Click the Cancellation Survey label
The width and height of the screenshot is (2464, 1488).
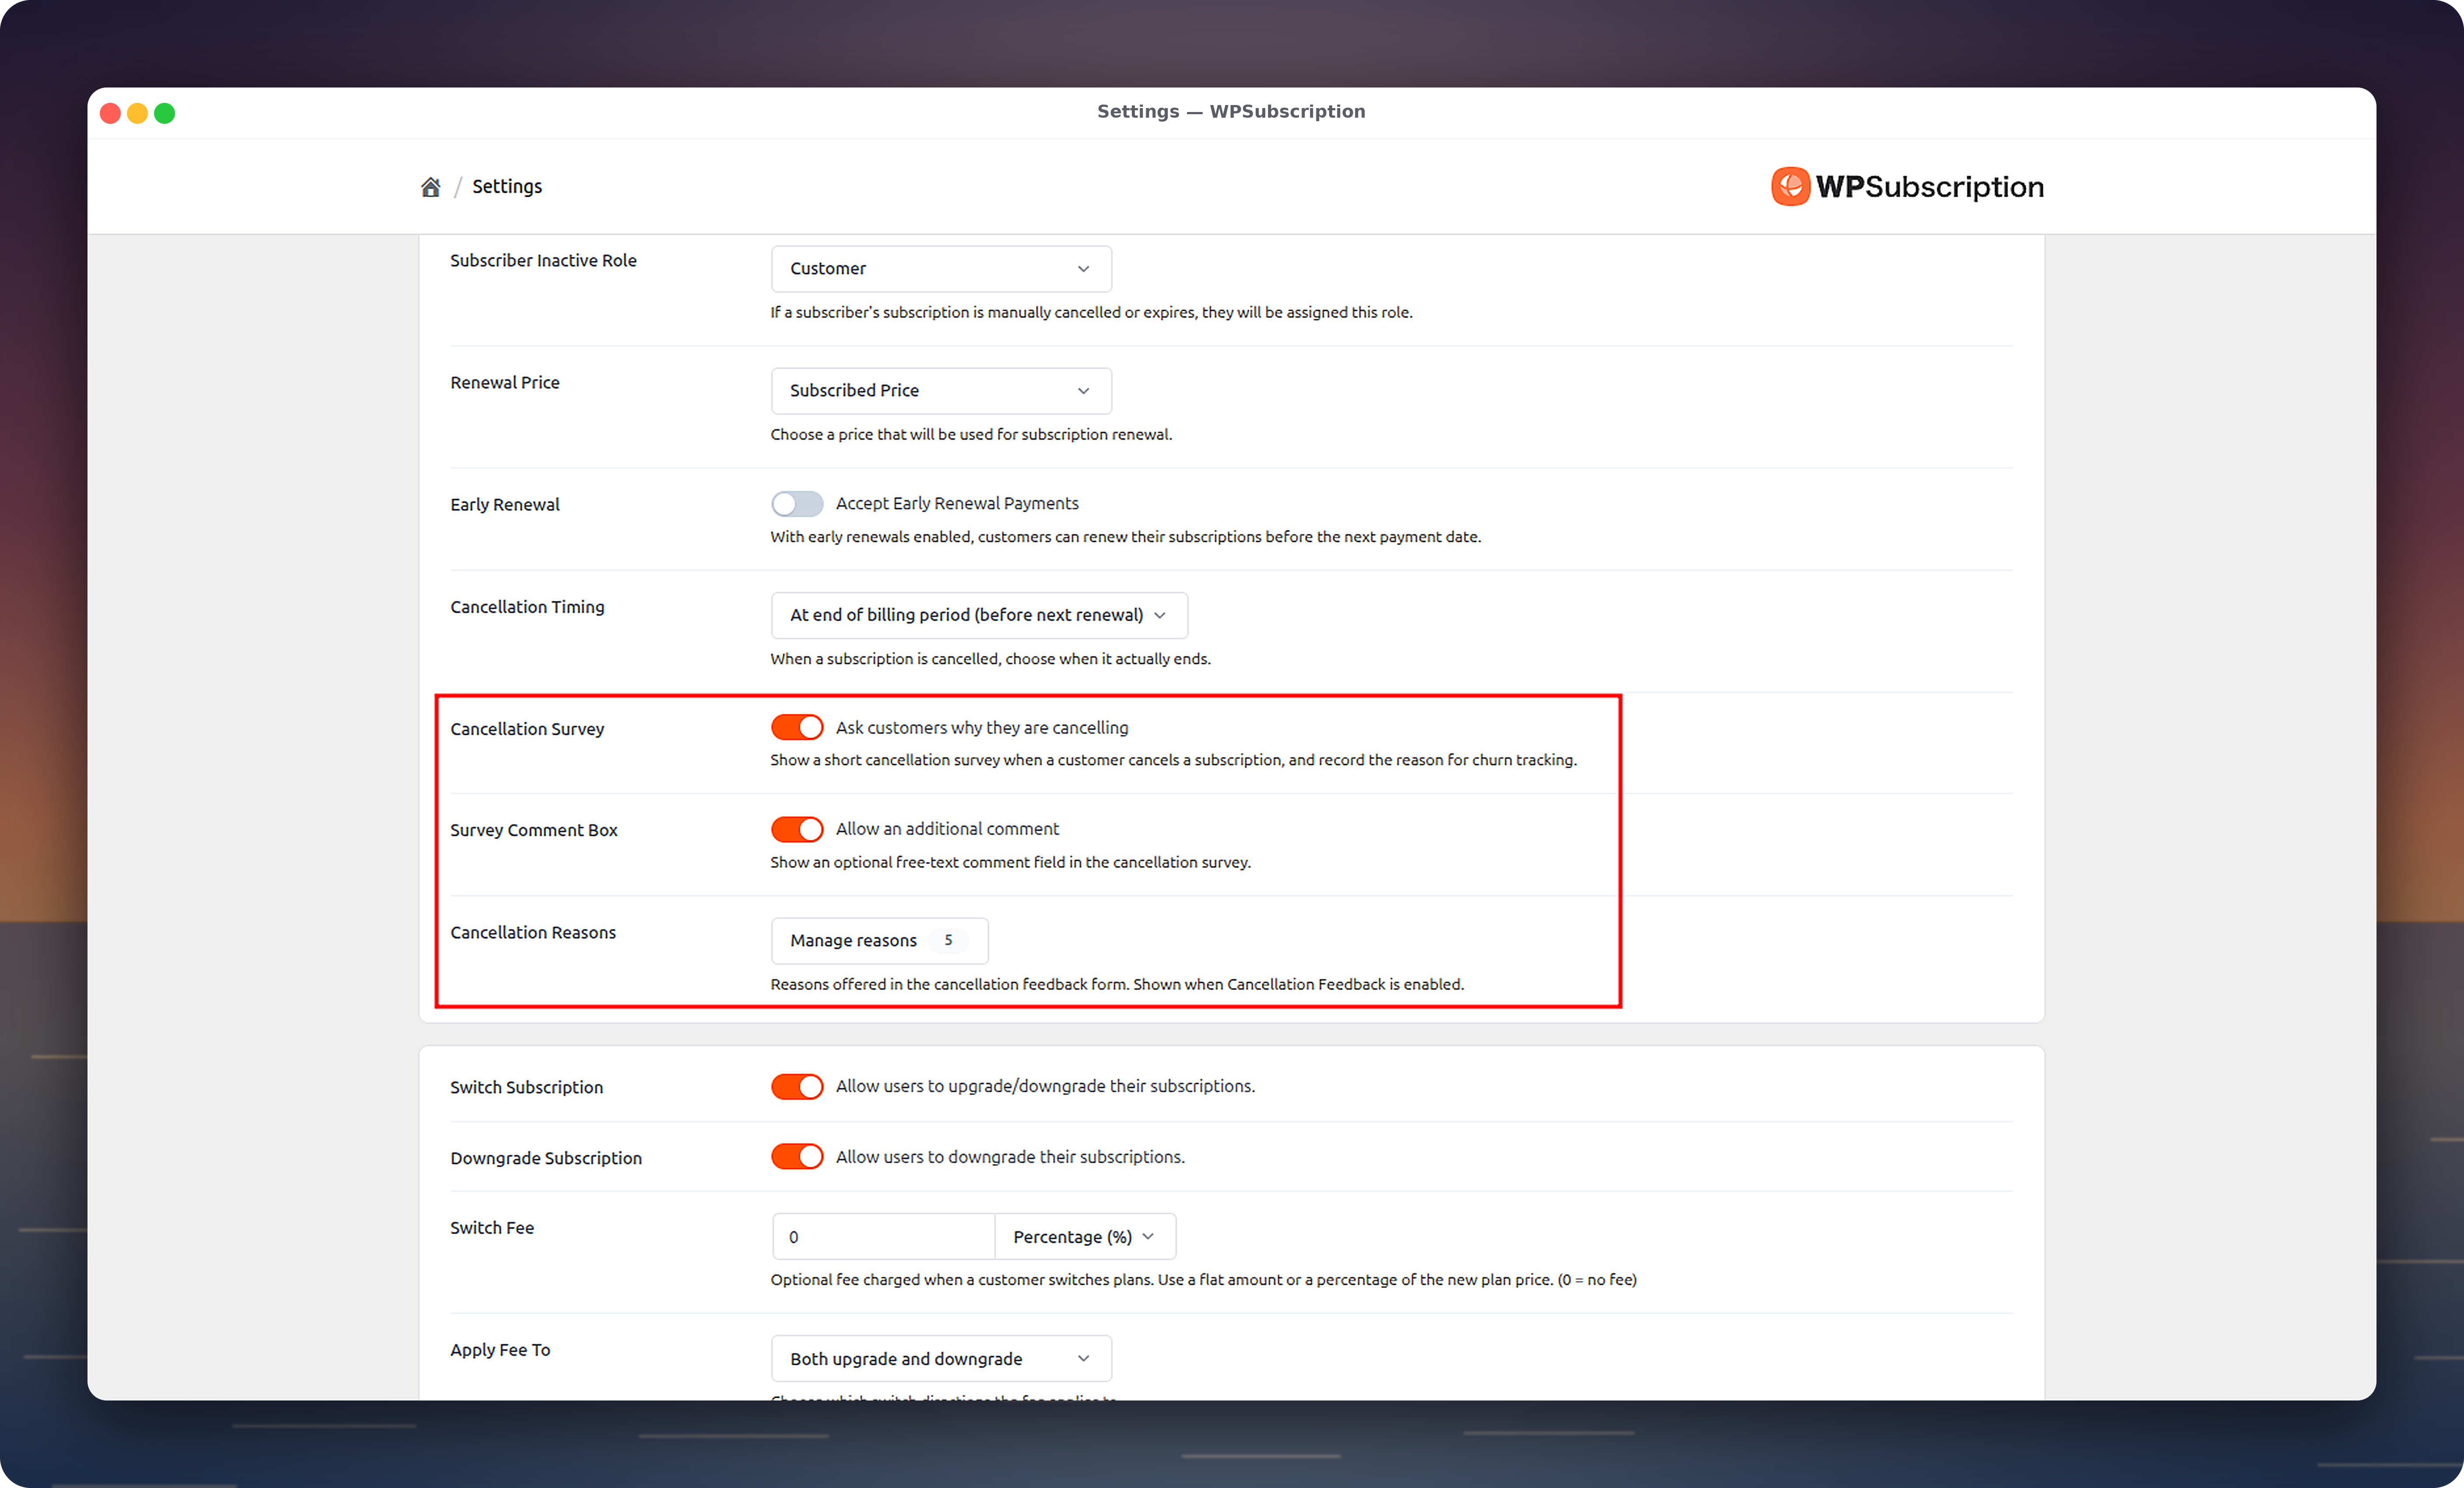coord(527,729)
